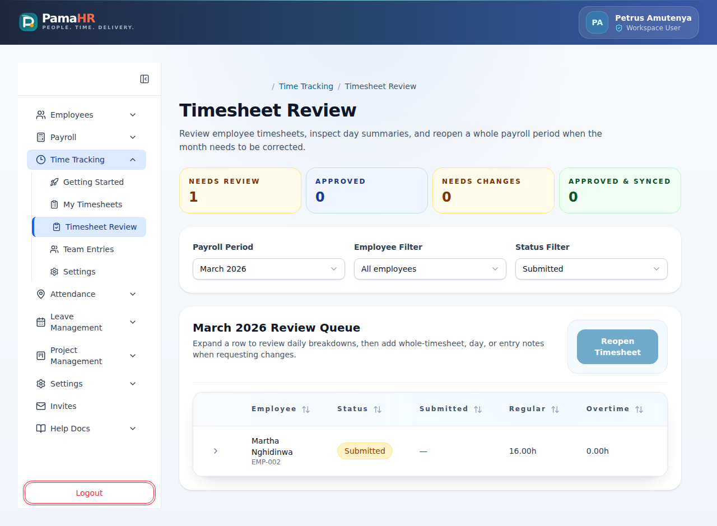The width and height of the screenshot is (717, 526).
Task: Open My Timesheets in sidebar
Action: tap(89, 204)
